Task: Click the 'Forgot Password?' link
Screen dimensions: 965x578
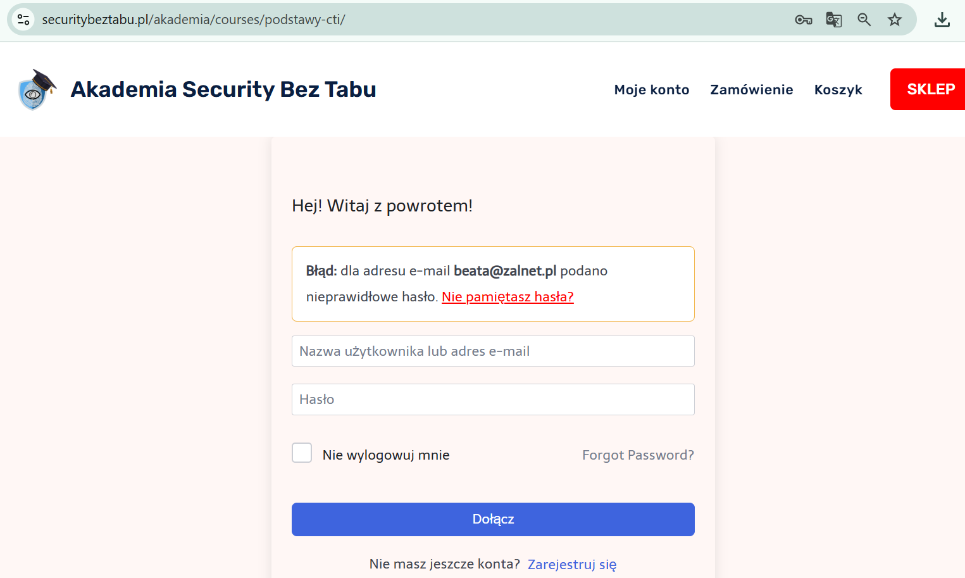Action: [x=638, y=455]
